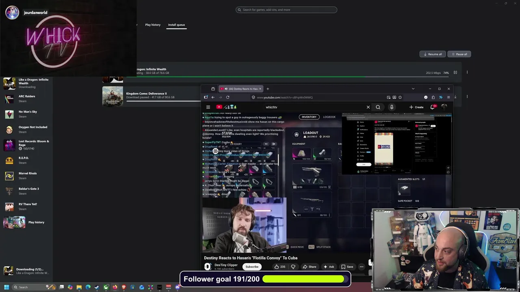Open DesTiny Clipper channel avatar

208,266
